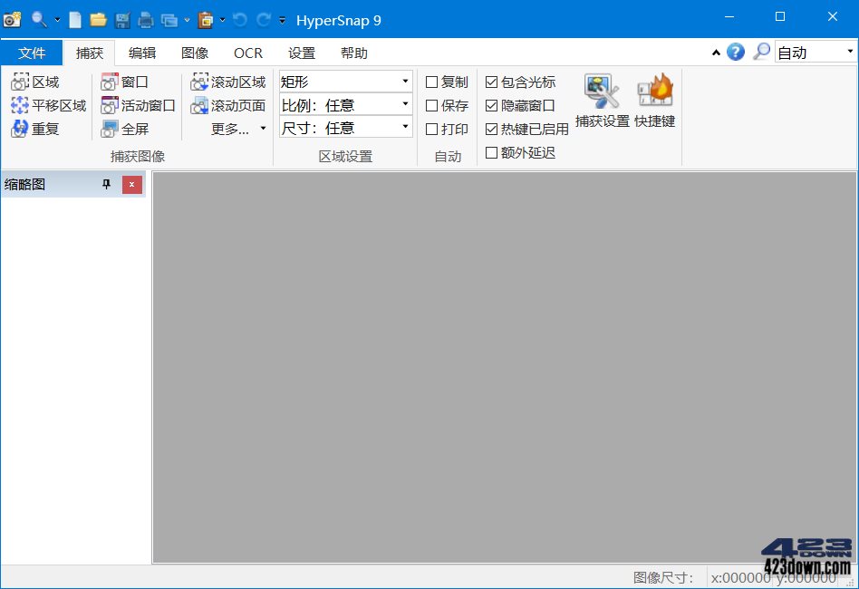Screen dimensions: 859x589
Task: Click the 图像尺寸 status bar label
Action: coord(663,577)
